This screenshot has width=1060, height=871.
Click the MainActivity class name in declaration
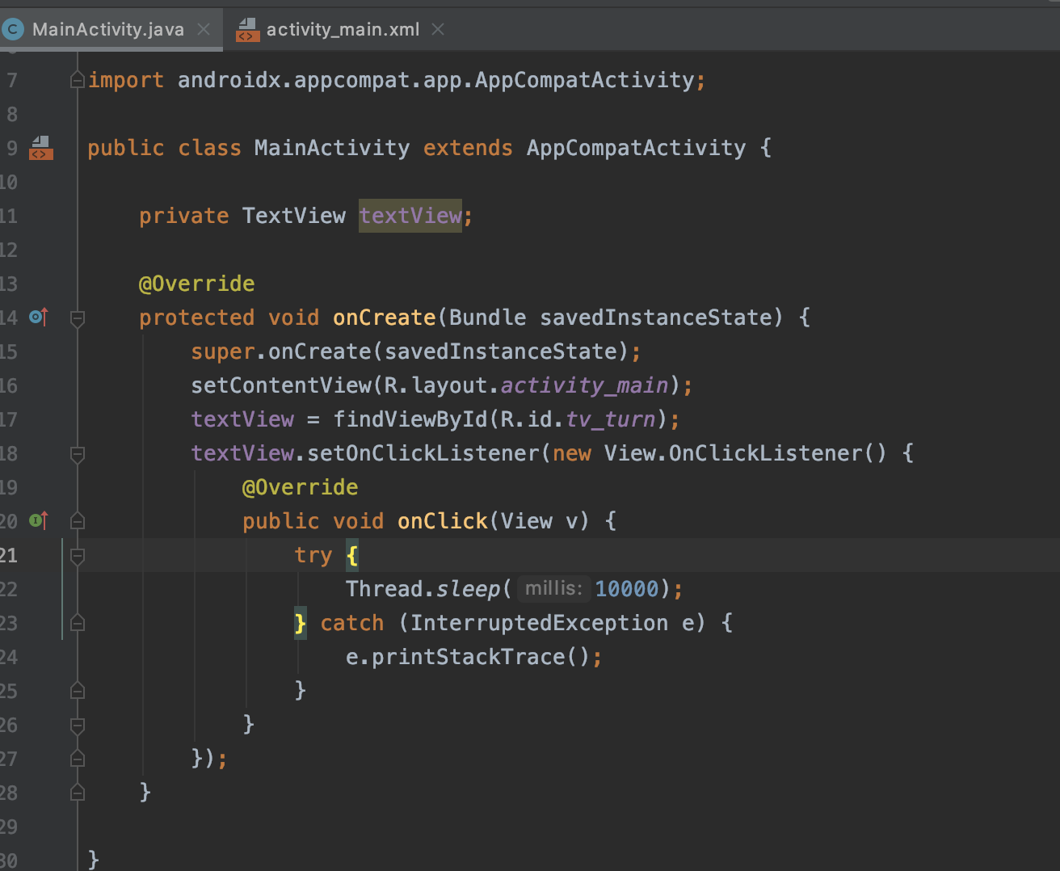click(332, 148)
